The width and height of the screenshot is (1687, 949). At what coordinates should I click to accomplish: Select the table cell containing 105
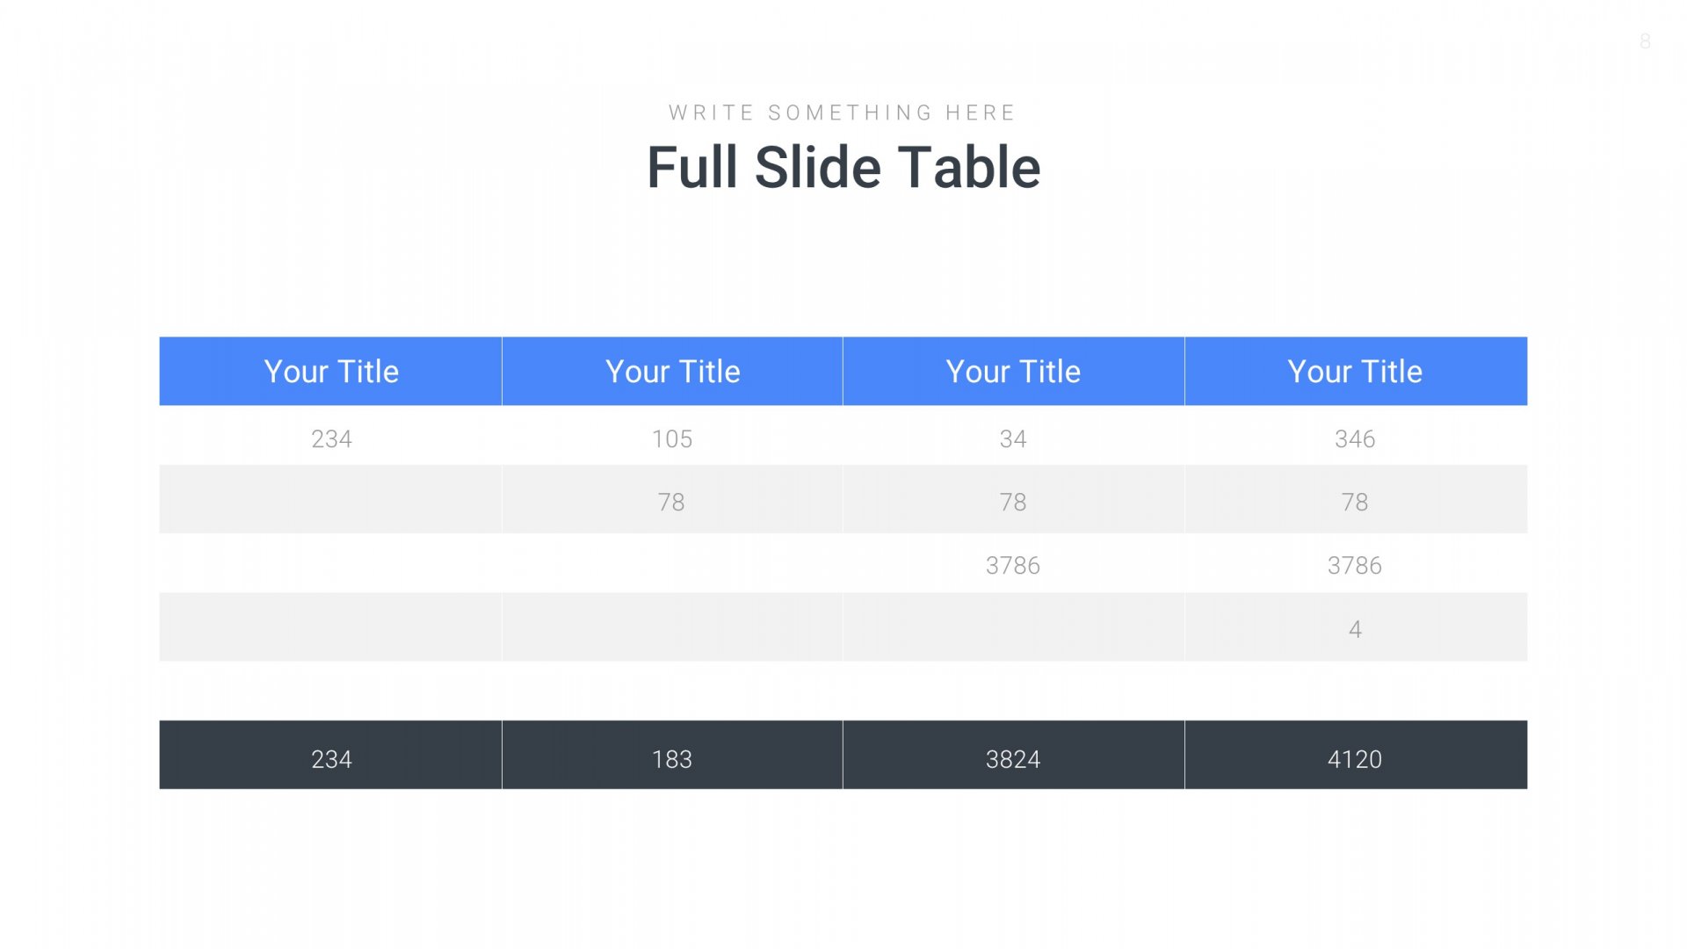pyautogui.click(x=672, y=438)
